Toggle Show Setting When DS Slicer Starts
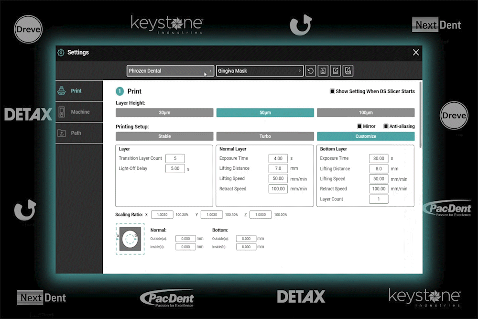Screen dimensions: 478x319 coord(332,91)
